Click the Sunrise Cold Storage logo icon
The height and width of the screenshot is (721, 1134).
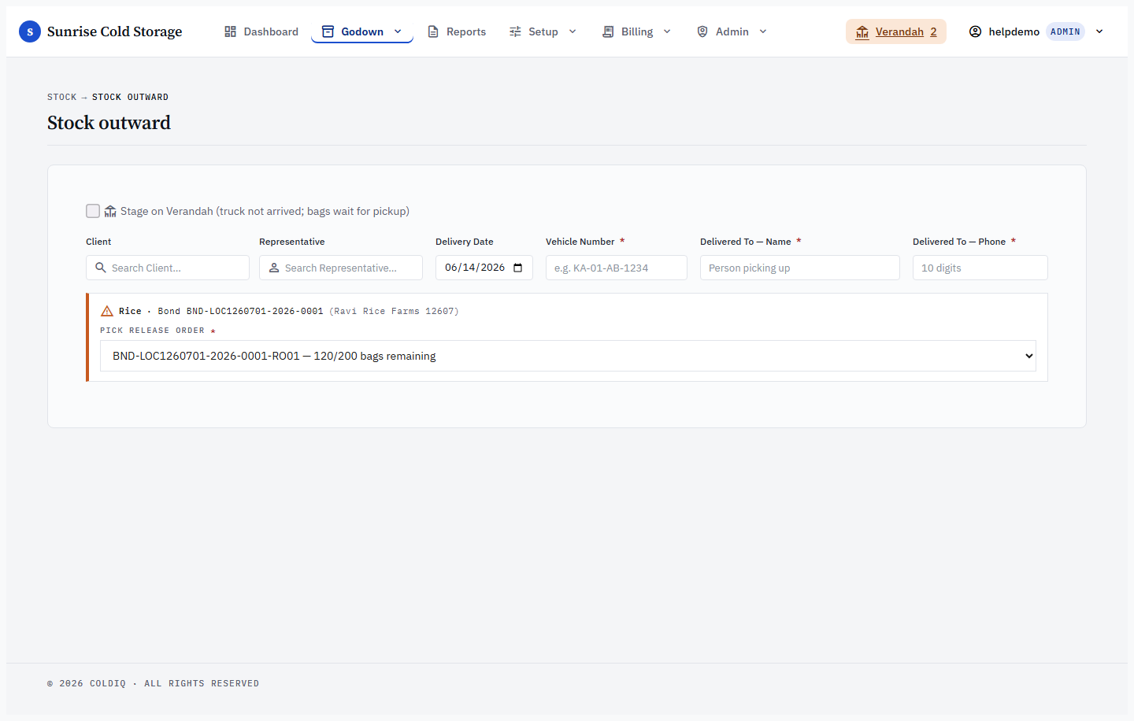30,31
